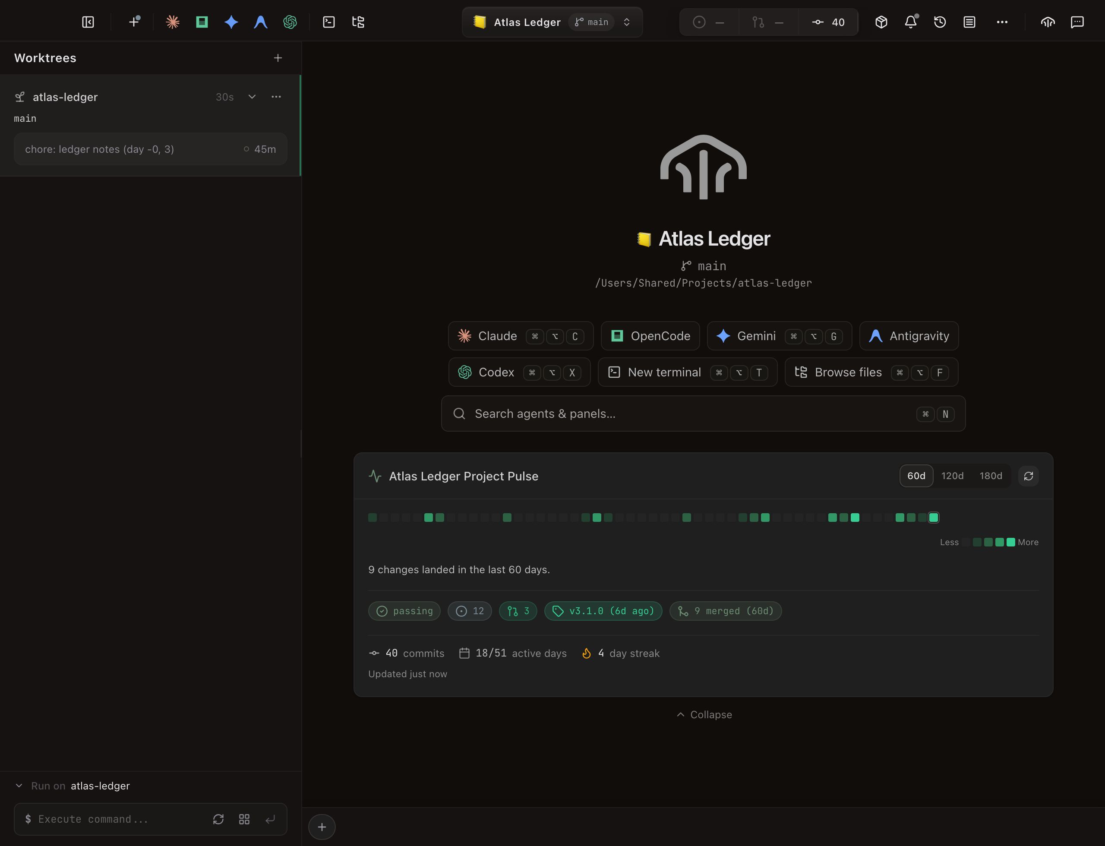Open the atlas-ledger worktree more options menu
Image resolution: width=1105 pixels, height=846 pixels.
point(276,97)
